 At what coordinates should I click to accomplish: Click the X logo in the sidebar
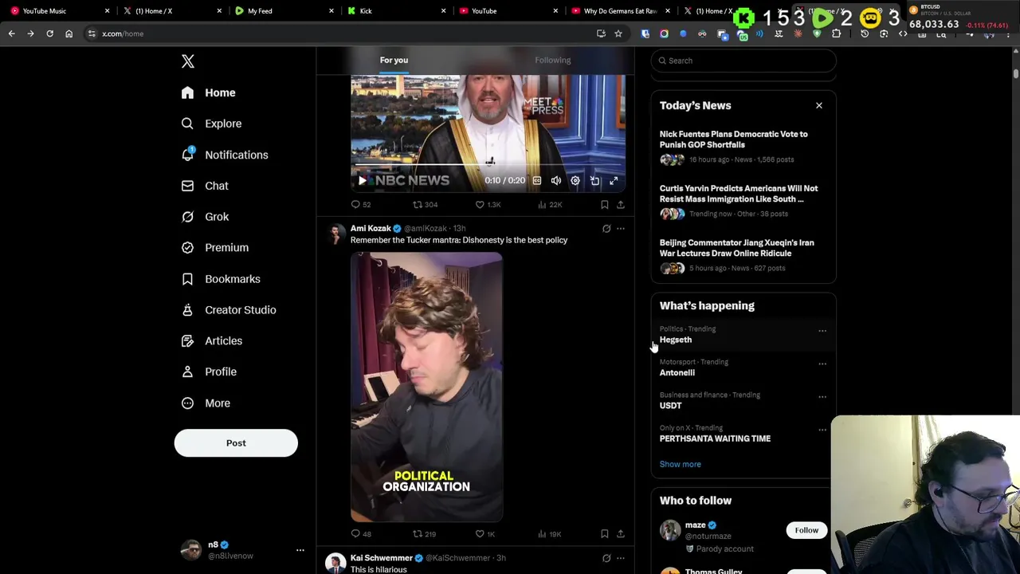click(188, 61)
